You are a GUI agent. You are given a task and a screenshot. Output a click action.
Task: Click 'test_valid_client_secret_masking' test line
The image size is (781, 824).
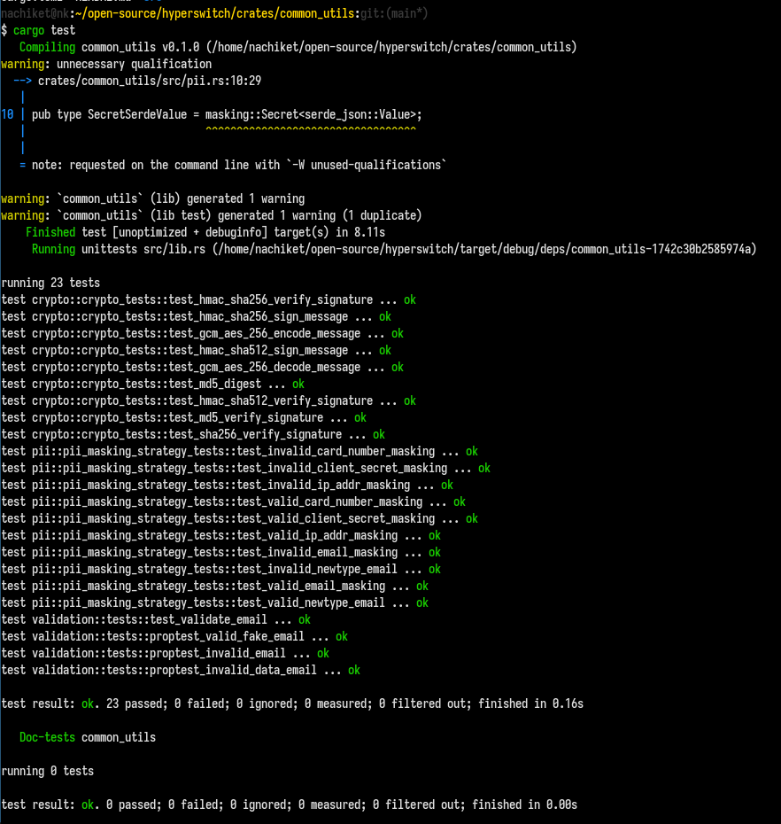tap(239, 518)
